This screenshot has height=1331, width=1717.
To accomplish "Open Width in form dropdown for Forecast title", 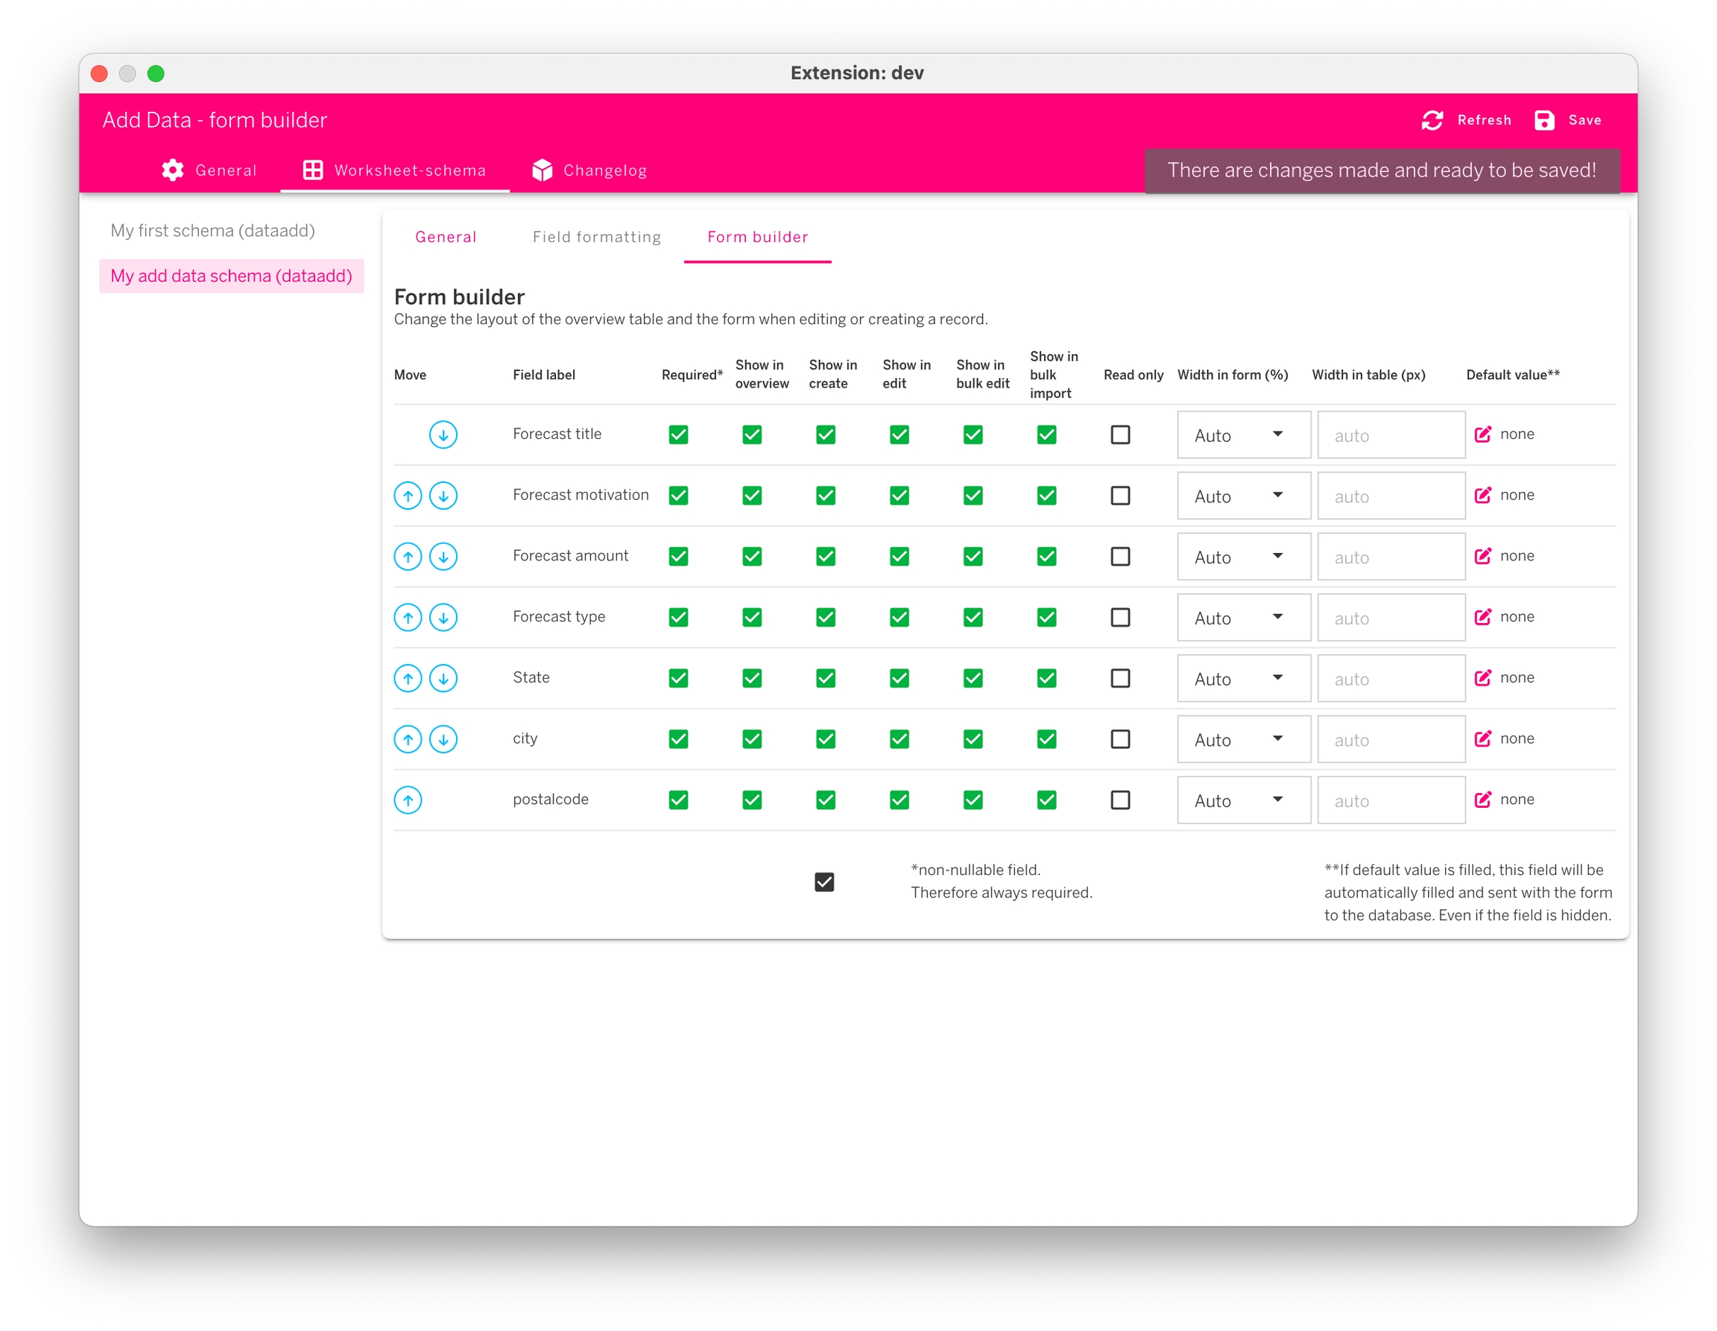I will coord(1243,434).
